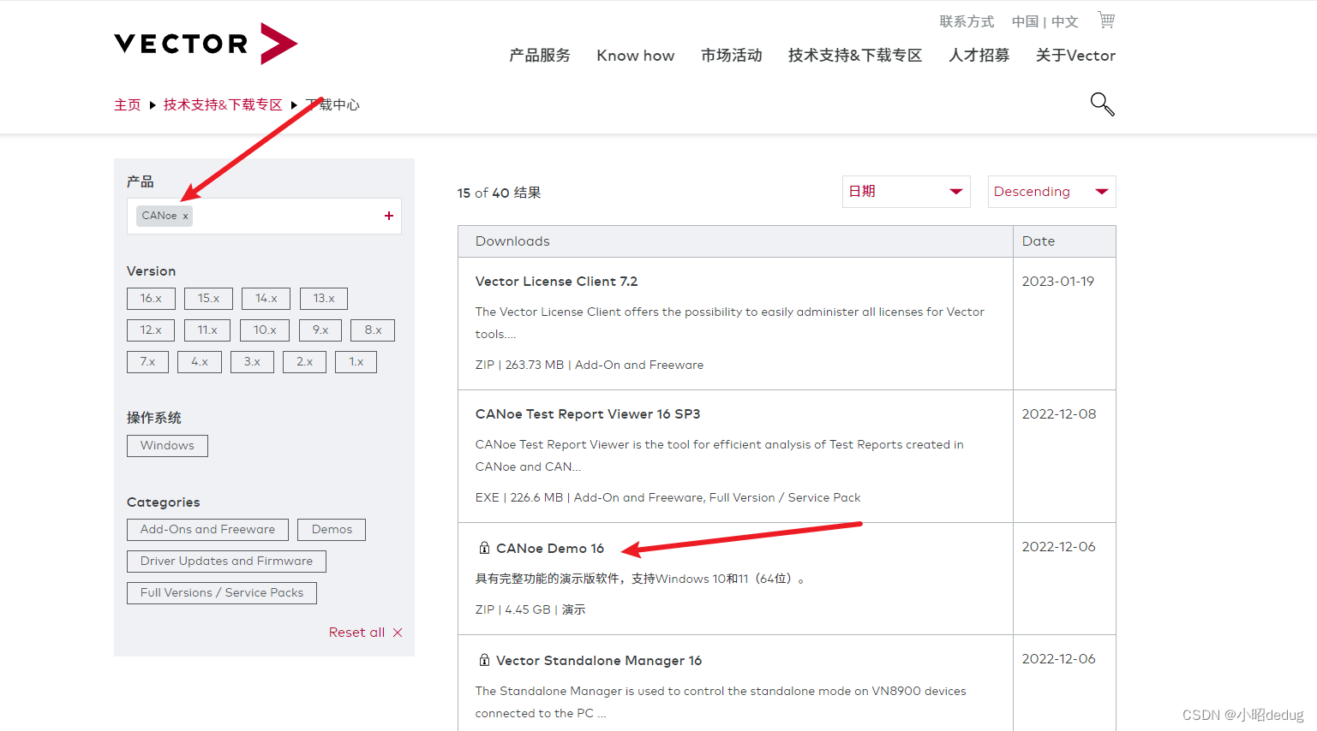This screenshot has width=1317, height=731.
Task: Click 'ZIP | 4.45 GB | 演示' details
Action: point(530,609)
